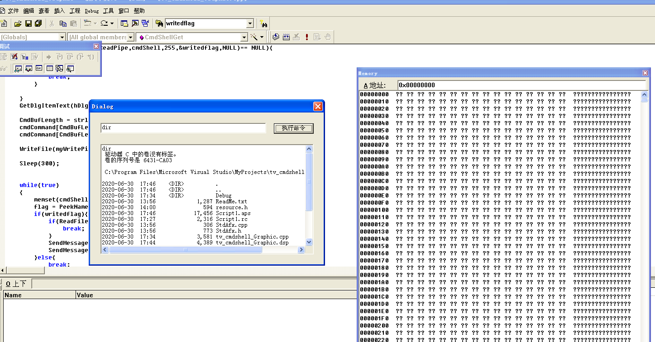Toggle the Disassembly view button
Viewport: 655px width, 342px height.
(x=70, y=69)
